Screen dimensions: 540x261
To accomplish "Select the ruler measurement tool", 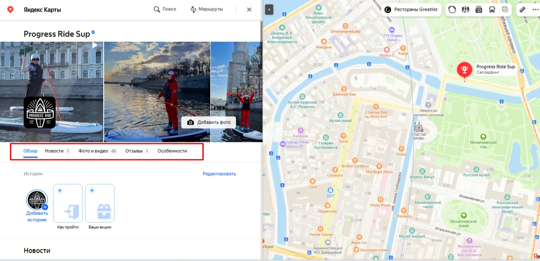I will pyautogui.click(x=523, y=10).
